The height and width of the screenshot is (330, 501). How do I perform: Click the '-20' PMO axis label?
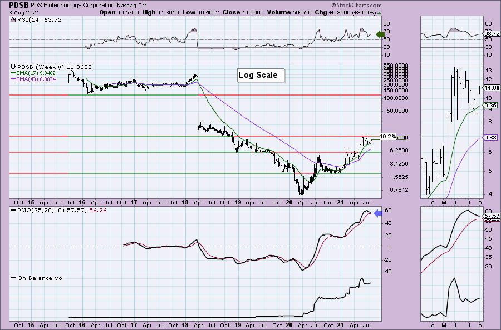click(x=387, y=260)
